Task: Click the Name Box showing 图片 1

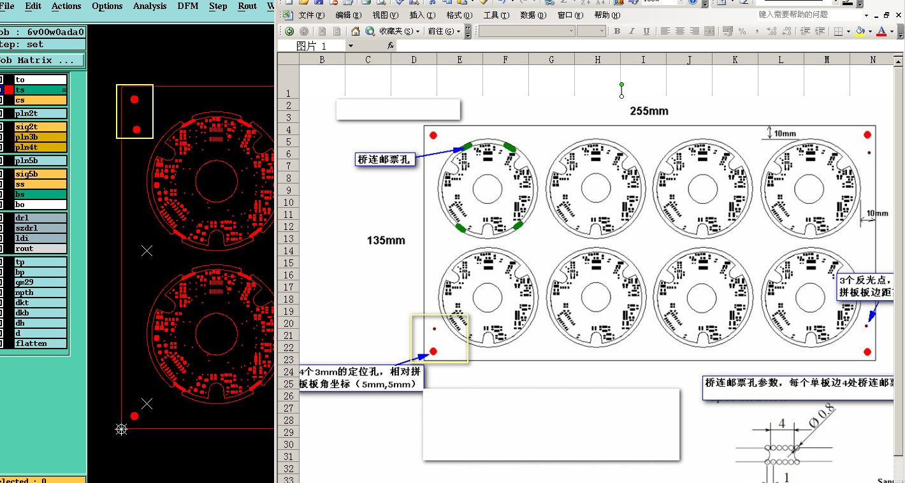Action: 312,46
